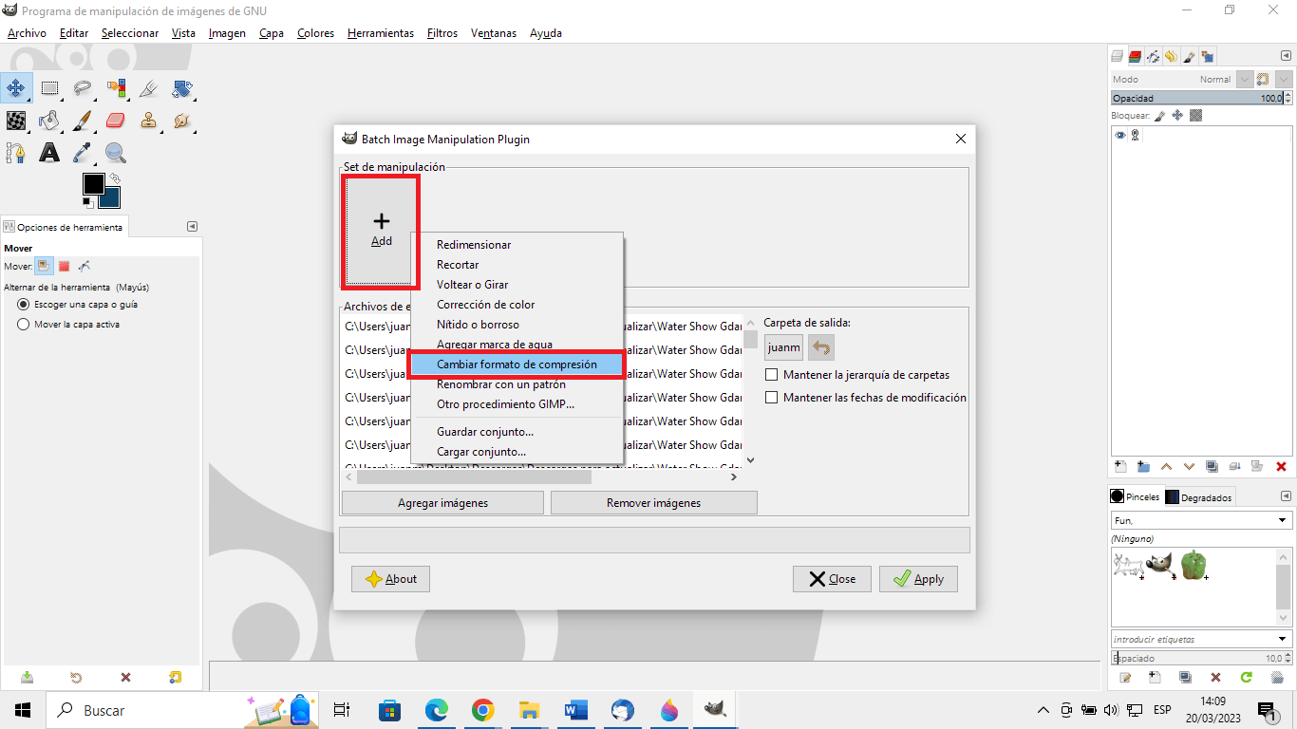Screen dimensions: 1297x729
Task: Set Move mode to layer
Action: pyautogui.click(x=44, y=266)
